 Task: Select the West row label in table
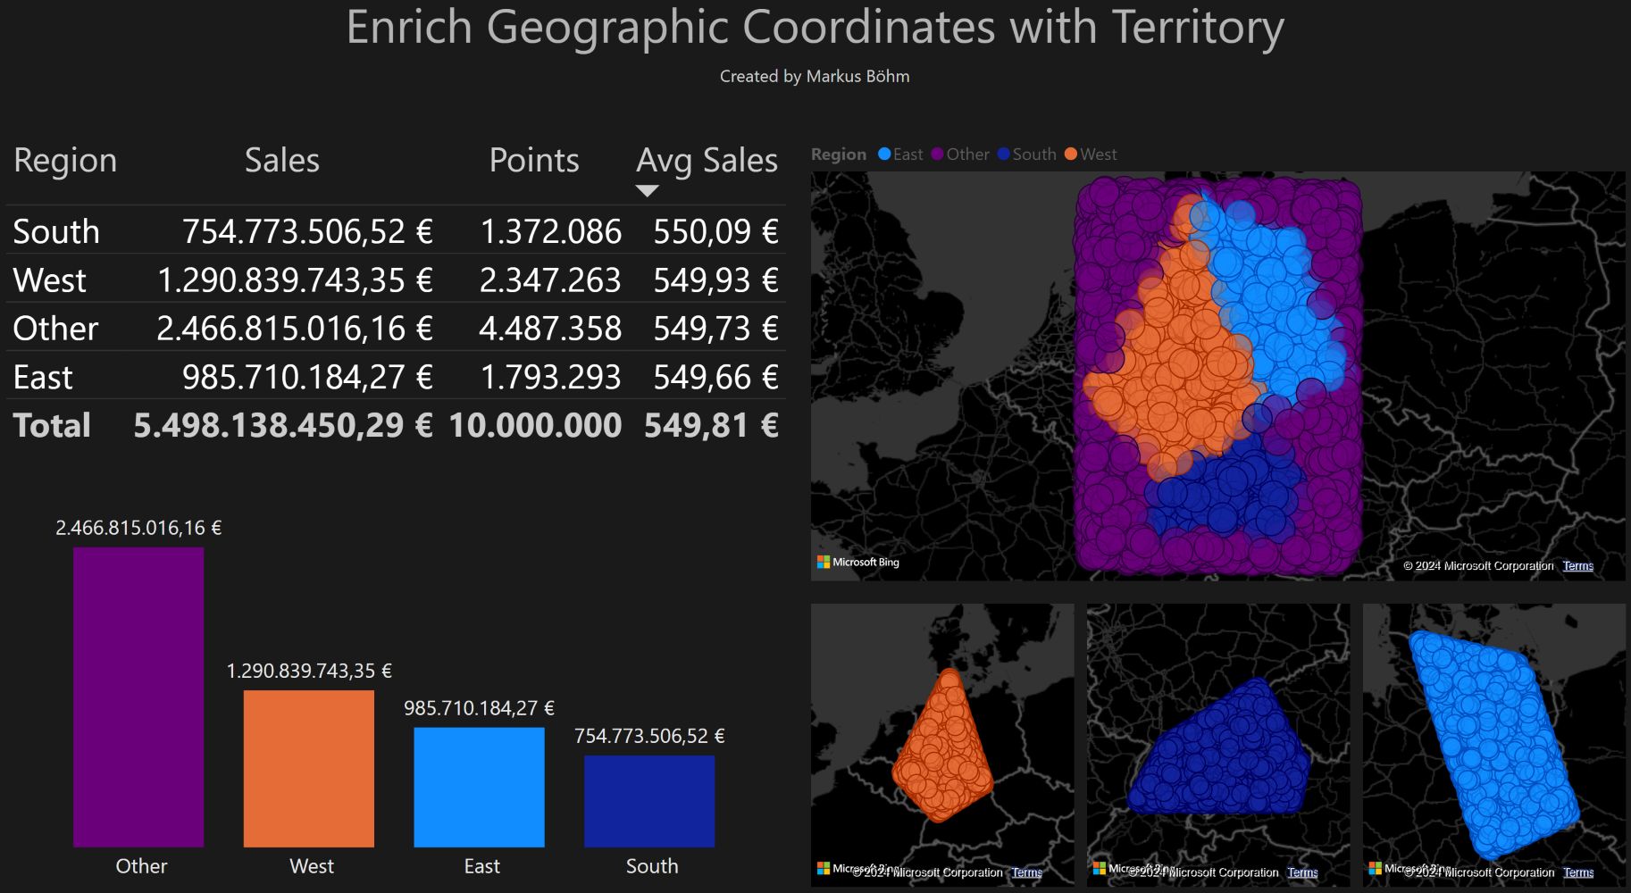[x=50, y=280]
